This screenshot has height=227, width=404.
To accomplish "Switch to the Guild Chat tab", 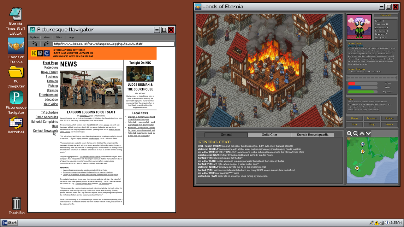I will pyautogui.click(x=269, y=135).
